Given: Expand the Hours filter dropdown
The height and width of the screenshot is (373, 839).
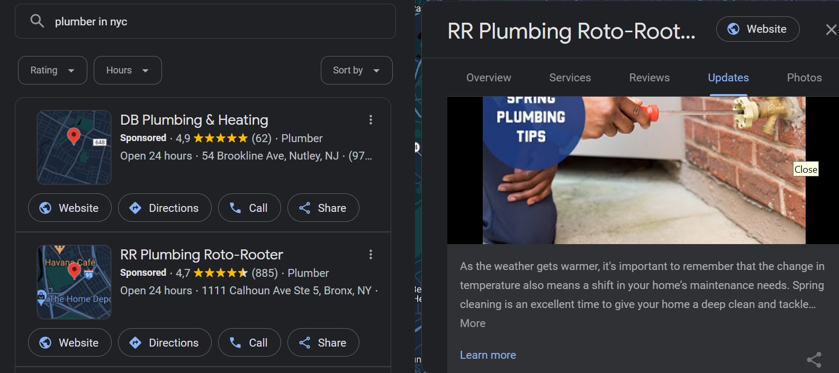Looking at the screenshot, I should coord(128,70).
